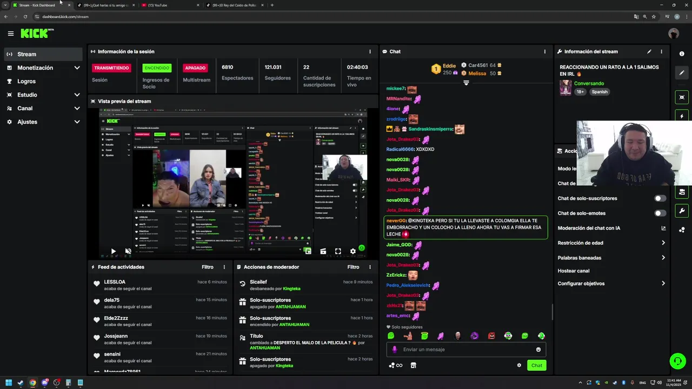Send message with green Chat button
Image resolution: width=692 pixels, height=389 pixels.
point(536,365)
